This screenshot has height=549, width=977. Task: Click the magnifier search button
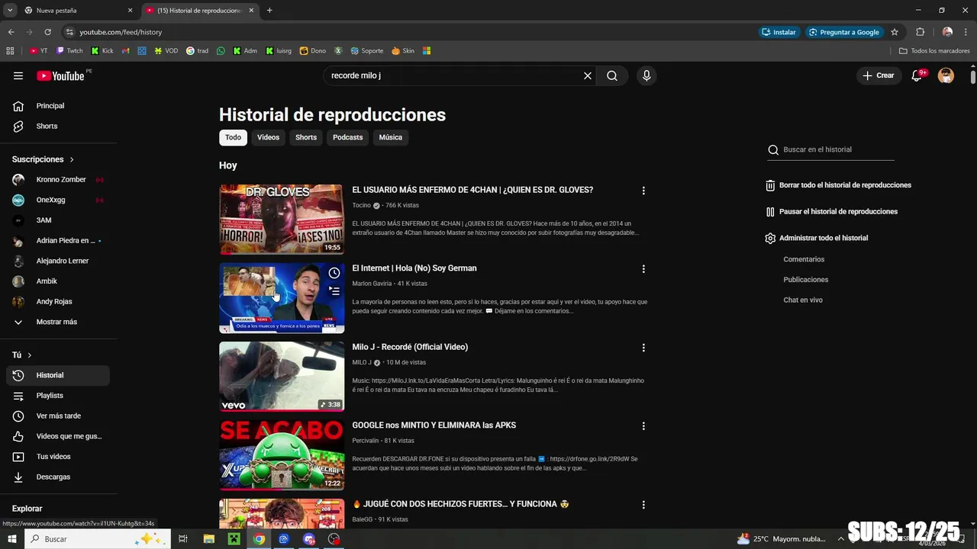[612, 75]
